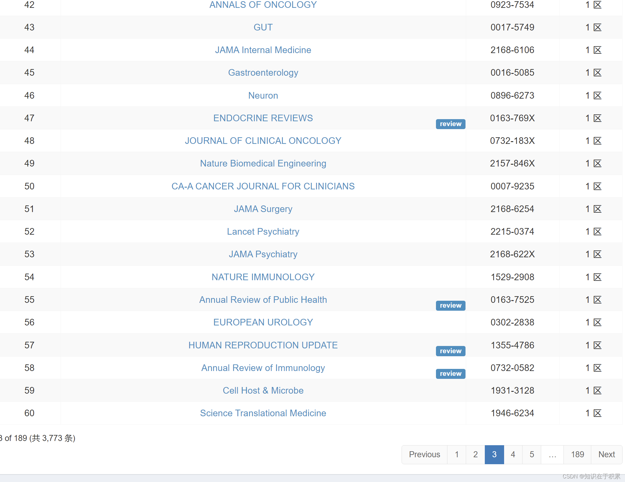
Task: Open Annual Review of Immunology link
Action: pos(263,368)
